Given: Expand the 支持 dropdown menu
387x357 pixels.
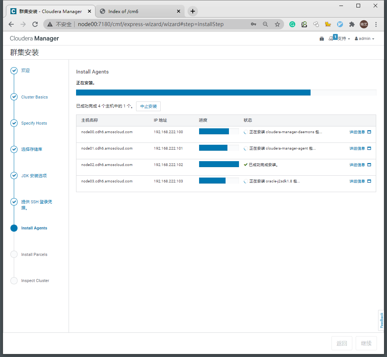Looking at the screenshot, I should (344, 38).
